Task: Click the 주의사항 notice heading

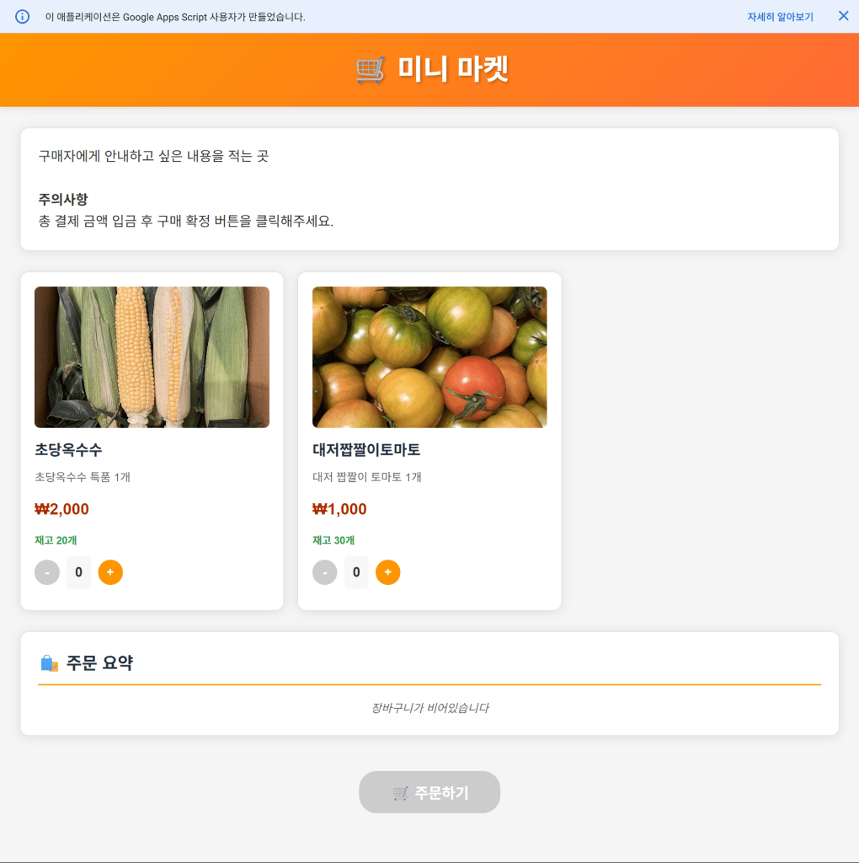Action: pyautogui.click(x=63, y=200)
